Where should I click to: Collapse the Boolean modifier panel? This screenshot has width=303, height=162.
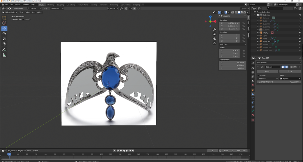point(258,67)
